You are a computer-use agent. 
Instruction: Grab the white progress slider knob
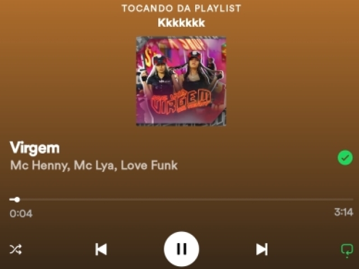[17, 200]
